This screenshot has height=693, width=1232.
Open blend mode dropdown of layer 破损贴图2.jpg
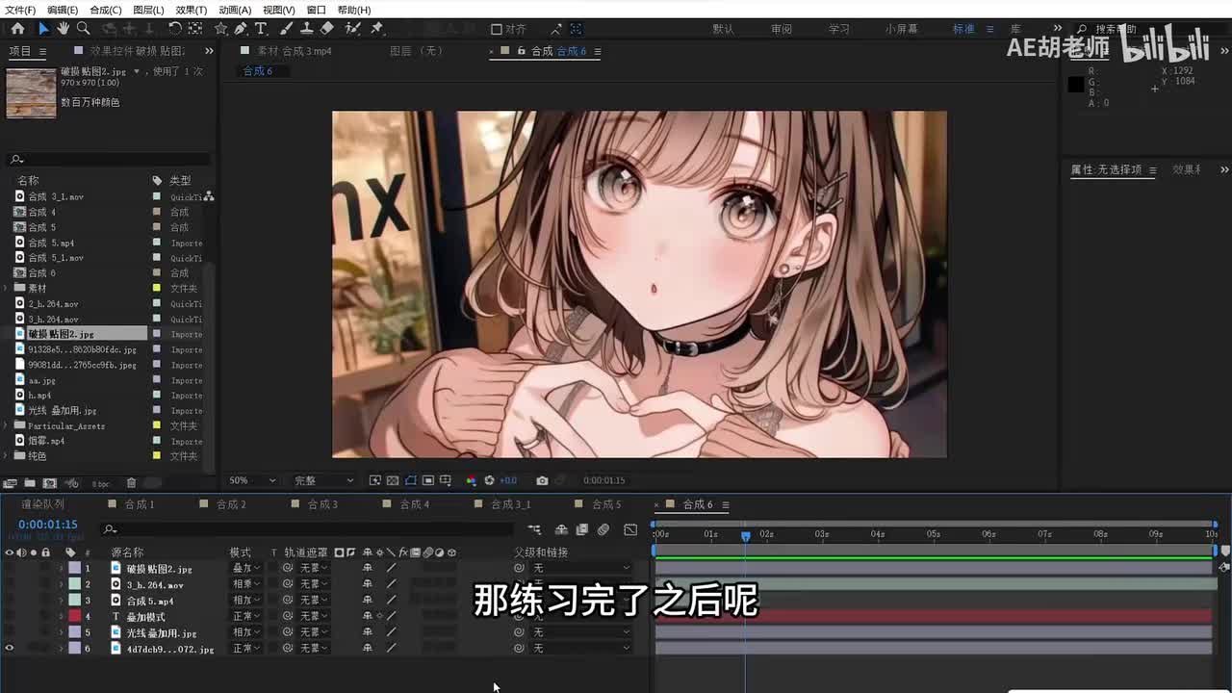tap(246, 569)
